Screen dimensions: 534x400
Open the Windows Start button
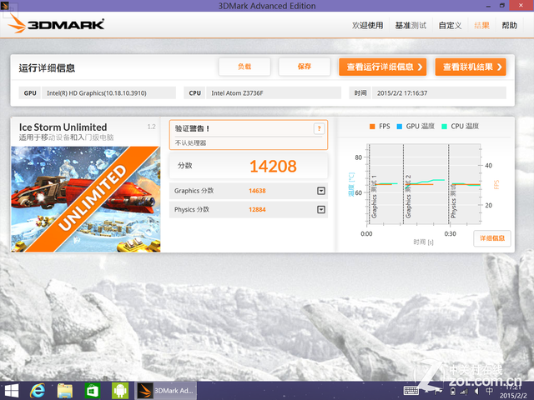point(11,391)
